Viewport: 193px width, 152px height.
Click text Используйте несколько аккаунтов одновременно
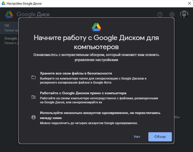[x=100, y=115]
